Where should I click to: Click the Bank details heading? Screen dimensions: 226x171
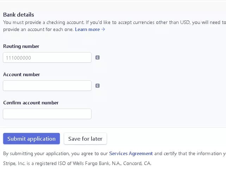point(19,15)
